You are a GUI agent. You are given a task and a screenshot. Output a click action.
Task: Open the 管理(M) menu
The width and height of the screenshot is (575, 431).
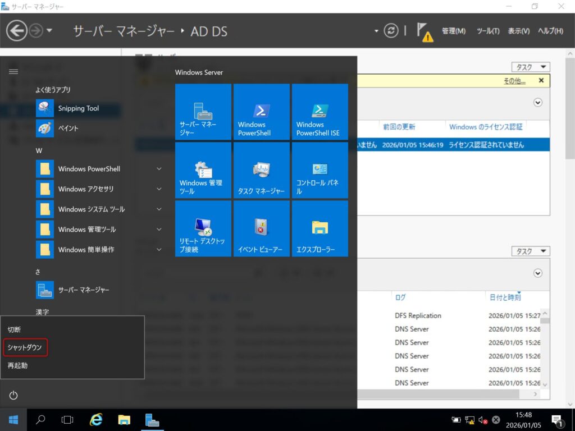(453, 31)
